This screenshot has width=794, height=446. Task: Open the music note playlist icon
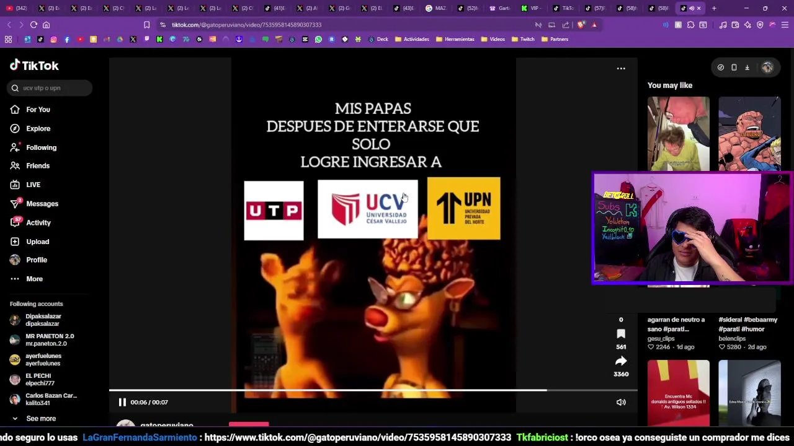point(723,25)
